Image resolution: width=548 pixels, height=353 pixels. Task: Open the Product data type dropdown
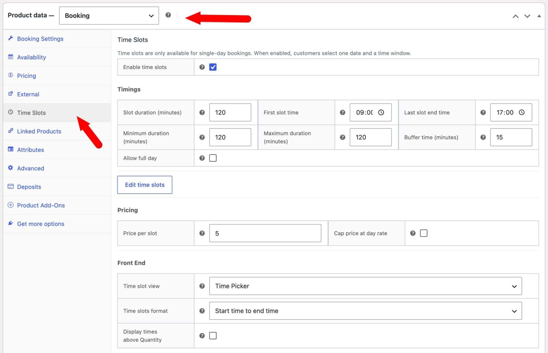pyautogui.click(x=109, y=16)
